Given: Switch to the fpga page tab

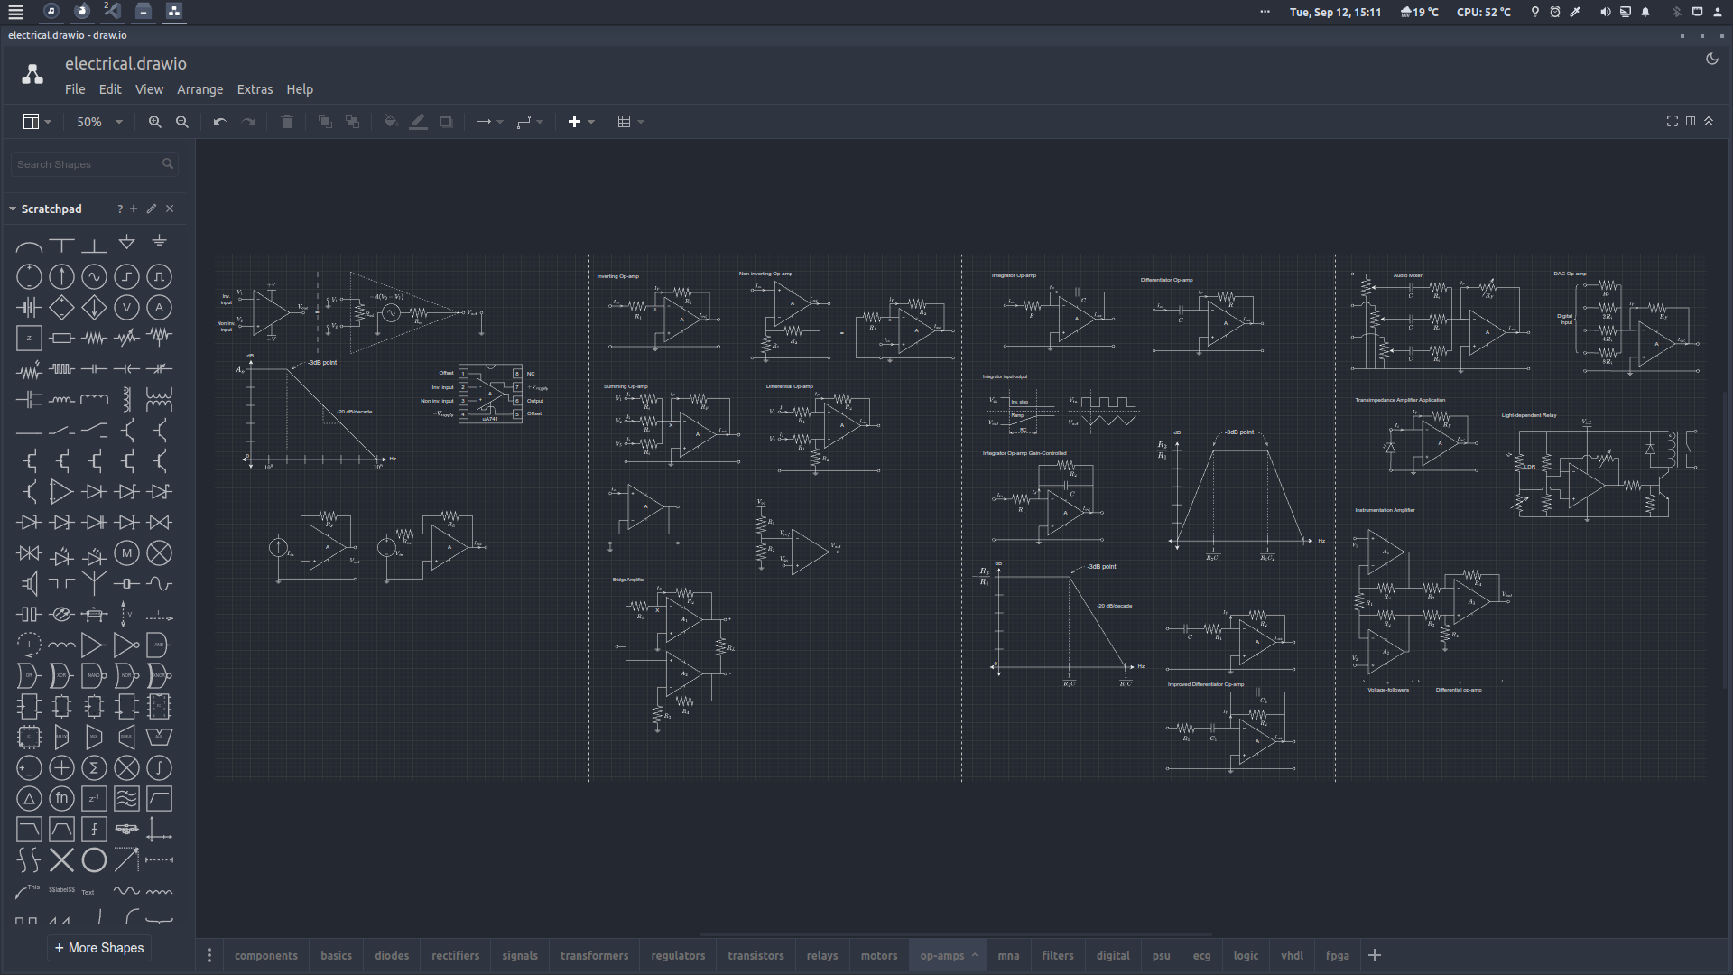Looking at the screenshot, I should (1338, 956).
